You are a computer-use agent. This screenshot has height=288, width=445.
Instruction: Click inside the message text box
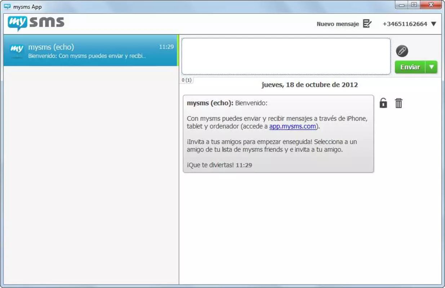[x=286, y=56]
